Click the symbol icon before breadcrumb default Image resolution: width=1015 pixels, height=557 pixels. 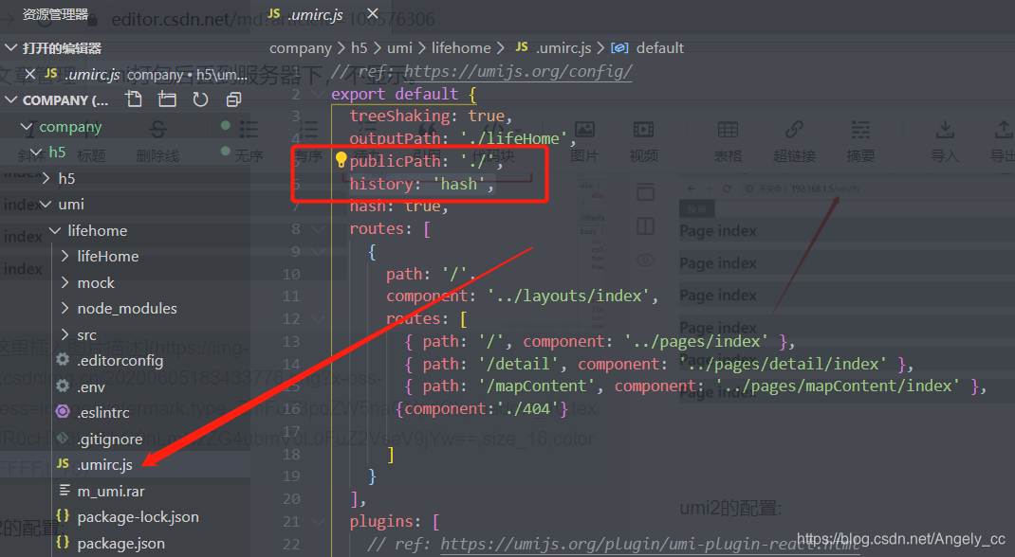(x=619, y=47)
